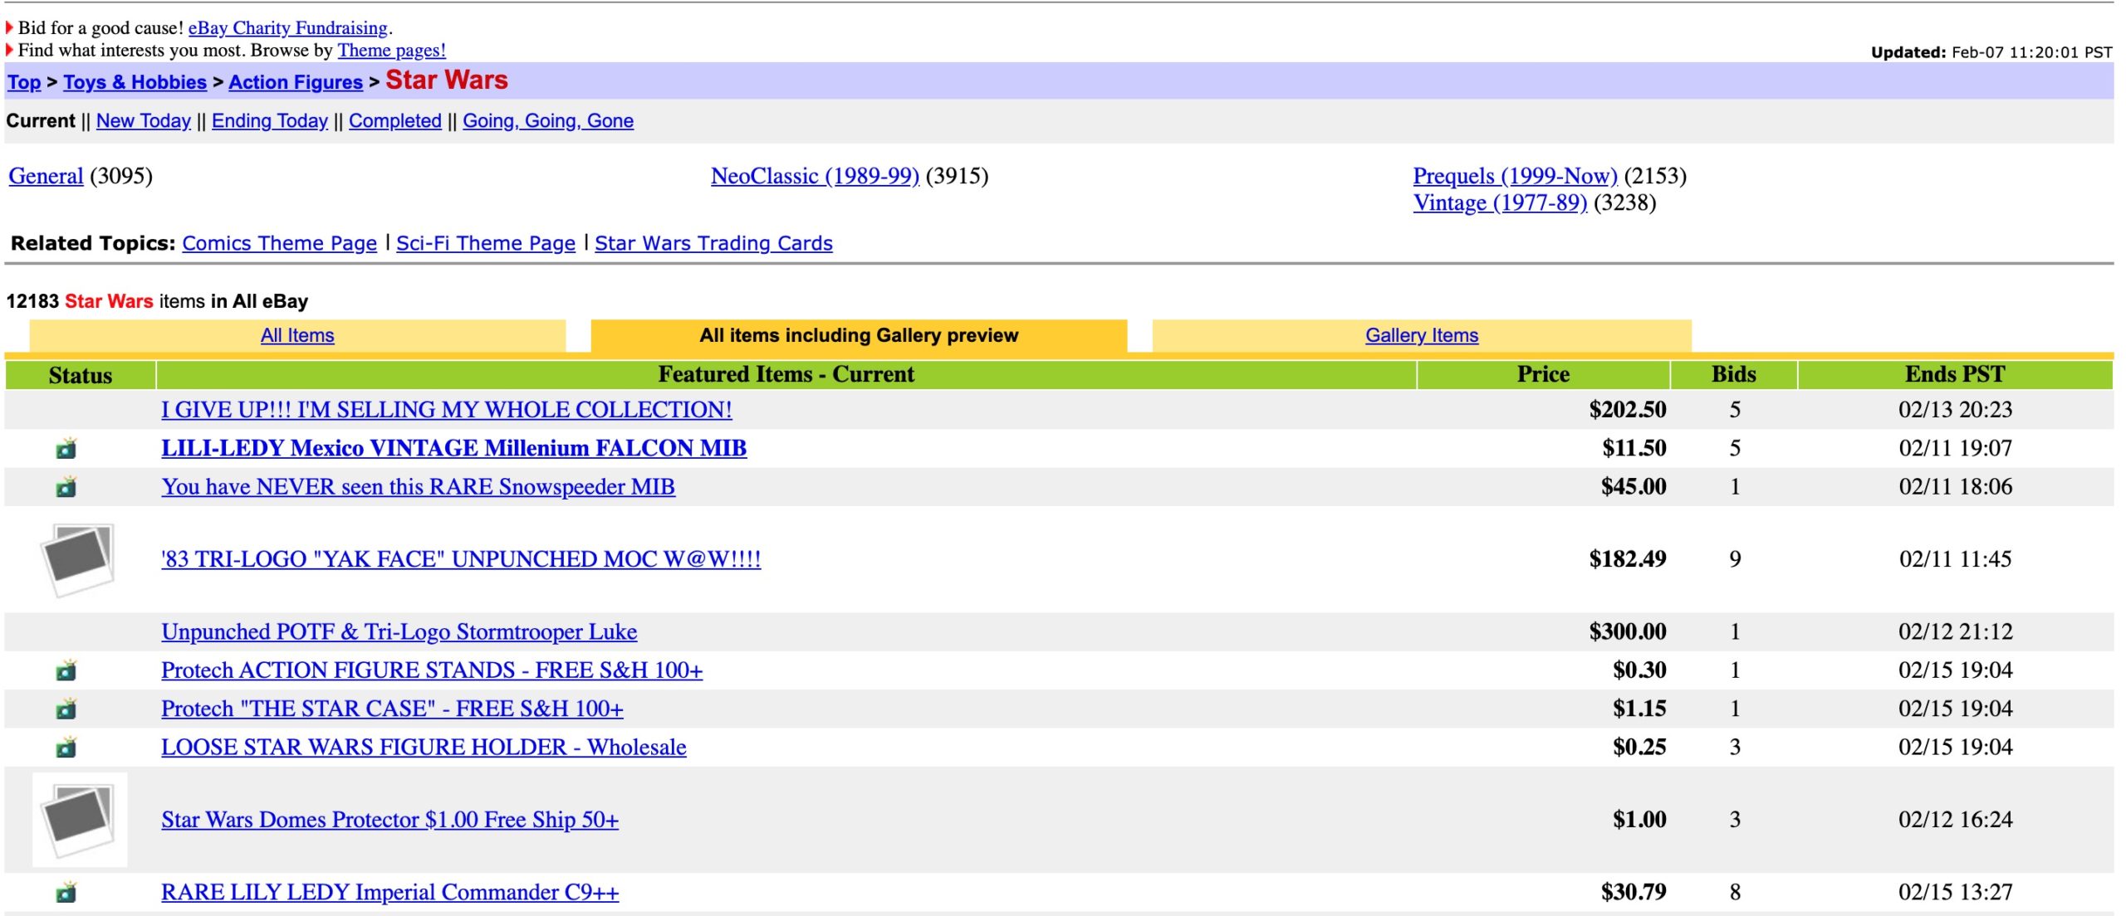Click camera icon for LOOSE STAR WARS FIGURE HOLDER
This screenshot has height=916, width=2126.
tap(66, 748)
